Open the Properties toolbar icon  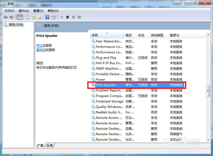coord(28,17)
